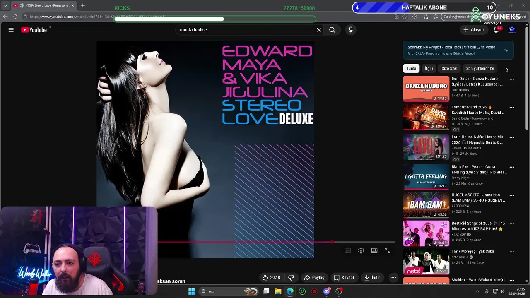The width and height of the screenshot is (530, 298).
Task: Open the BAM BAM 45:00 thumbnail
Action: (426, 205)
